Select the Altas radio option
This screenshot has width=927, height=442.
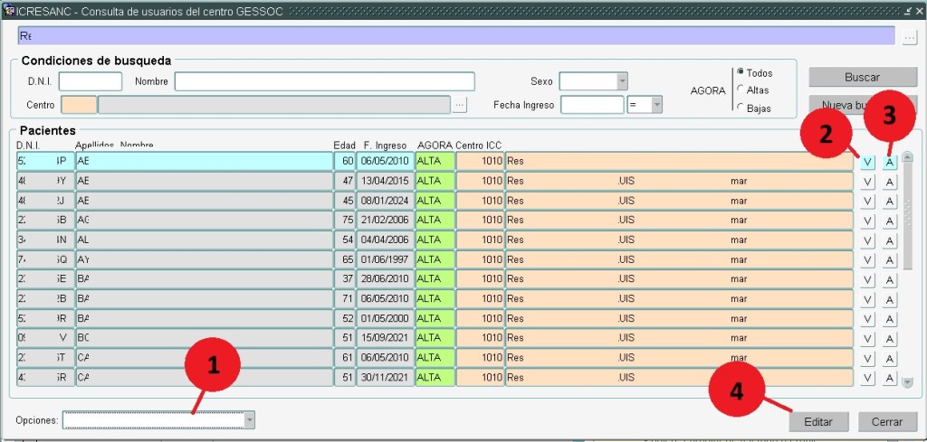(741, 89)
